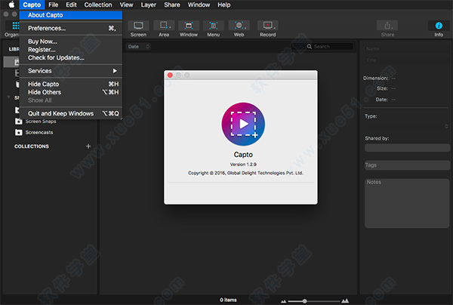
Task: Click the Screen capture icon
Action: click(138, 26)
